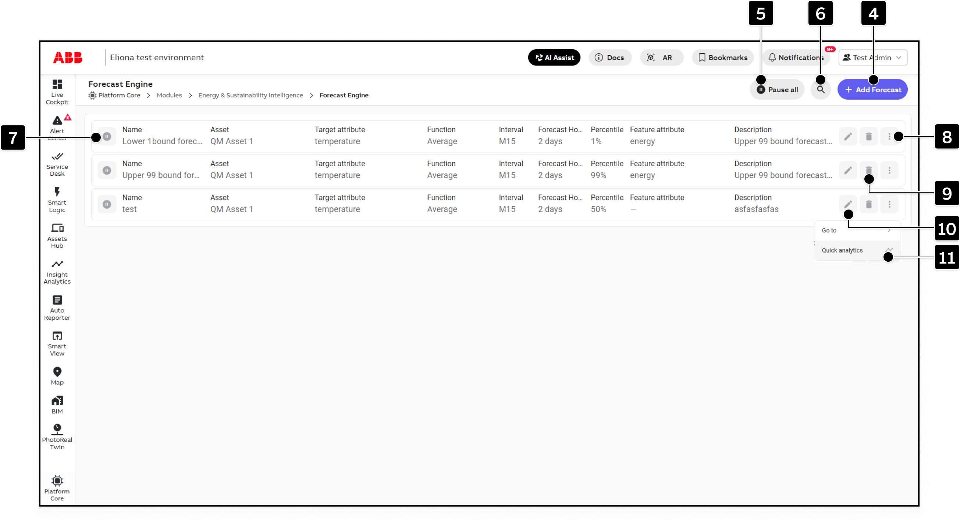Open the Test Admin user dropdown

click(873, 57)
